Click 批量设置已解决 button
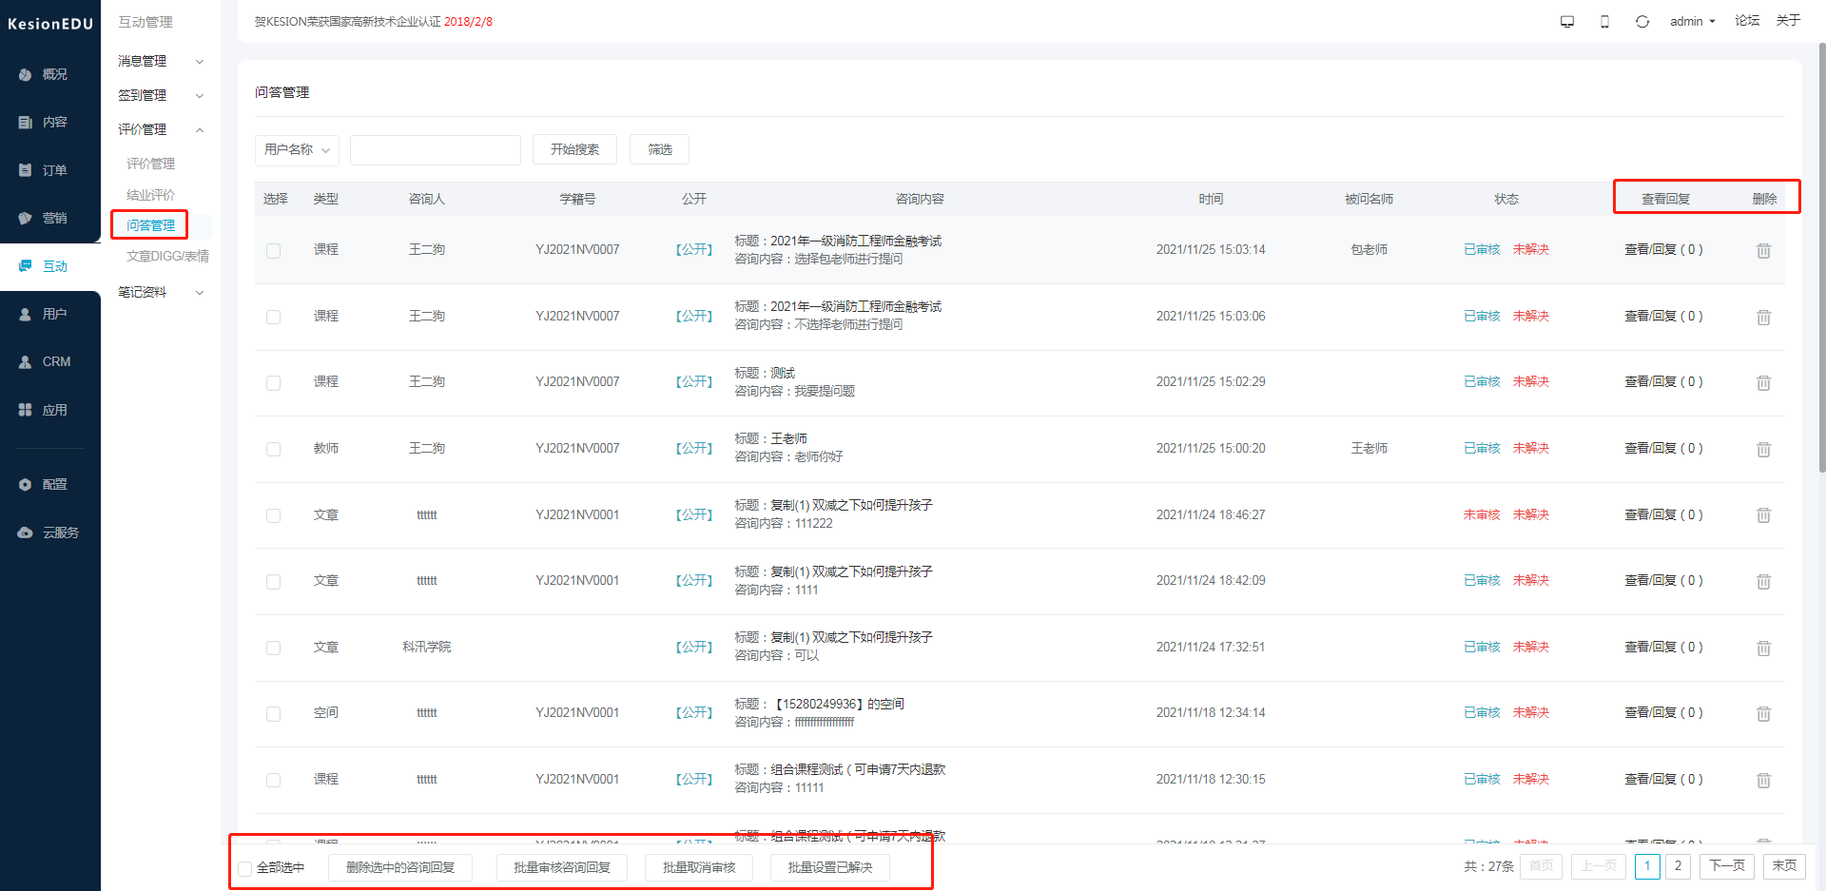1826x891 pixels. pyautogui.click(x=829, y=867)
